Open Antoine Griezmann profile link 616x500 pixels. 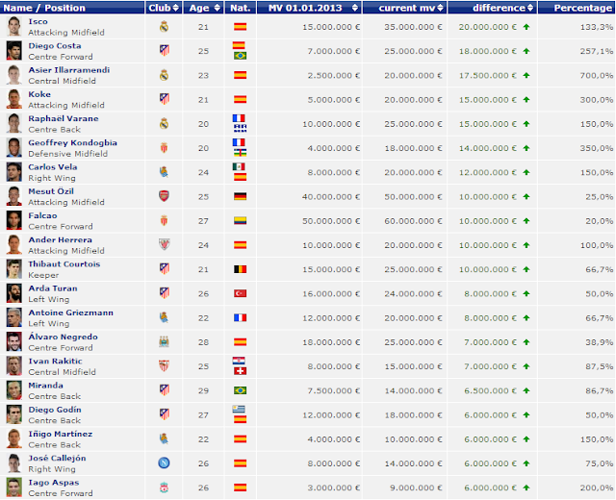click(x=70, y=313)
